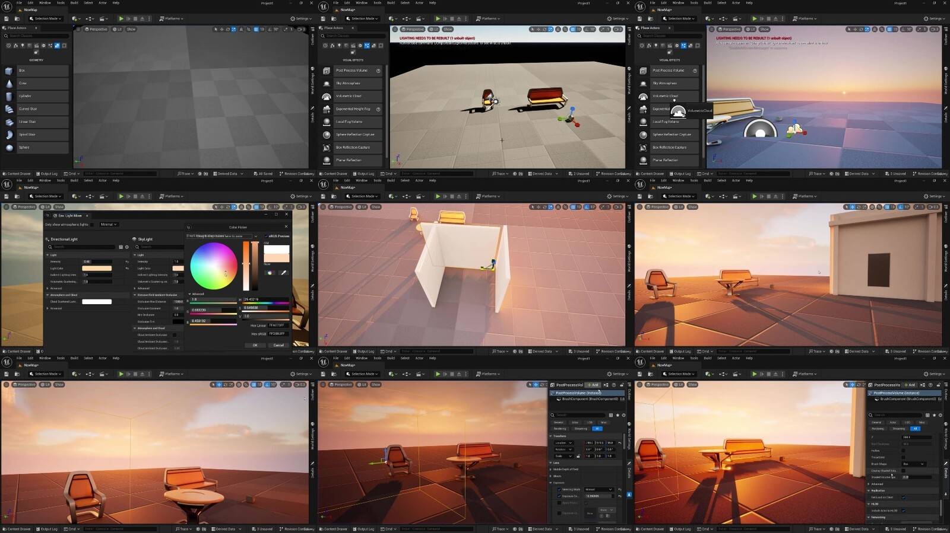This screenshot has width=950, height=533.
Task: Select rotate tool in Geometry window viewport
Action: (228, 29)
